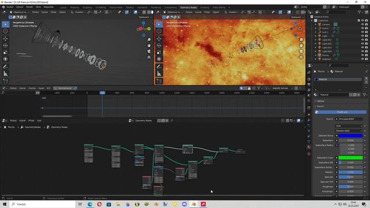This screenshot has height=208, width=370.
Task: Click Plocha in the node editor breadcrumb
Action: pos(11,127)
